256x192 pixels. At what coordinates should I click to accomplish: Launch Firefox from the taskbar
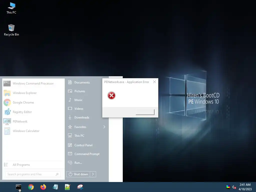[43, 187]
